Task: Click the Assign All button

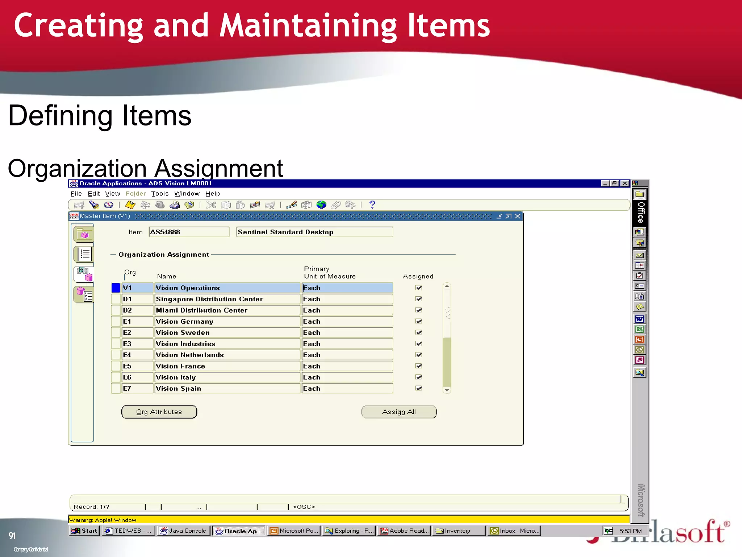Action: click(399, 412)
